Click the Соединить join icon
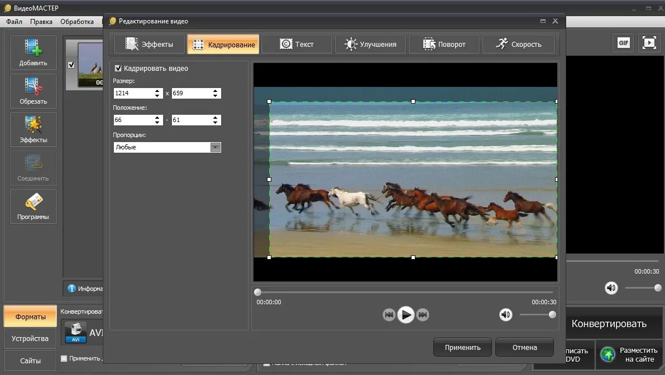The height and width of the screenshot is (375, 665). 33,168
